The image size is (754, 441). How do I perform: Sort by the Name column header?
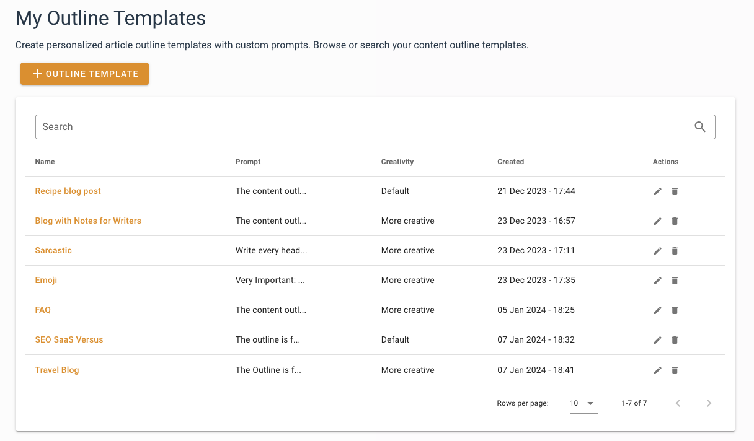pyautogui.click(x=45, y=161)
